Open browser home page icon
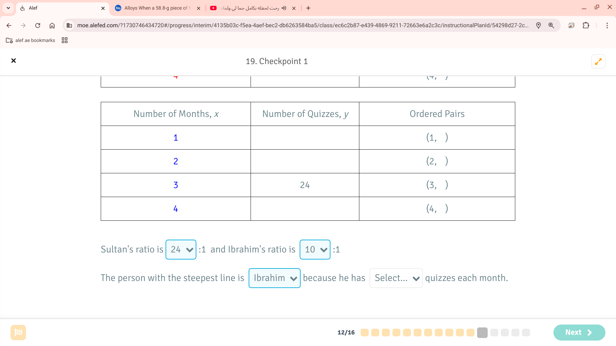 point(52,25)
